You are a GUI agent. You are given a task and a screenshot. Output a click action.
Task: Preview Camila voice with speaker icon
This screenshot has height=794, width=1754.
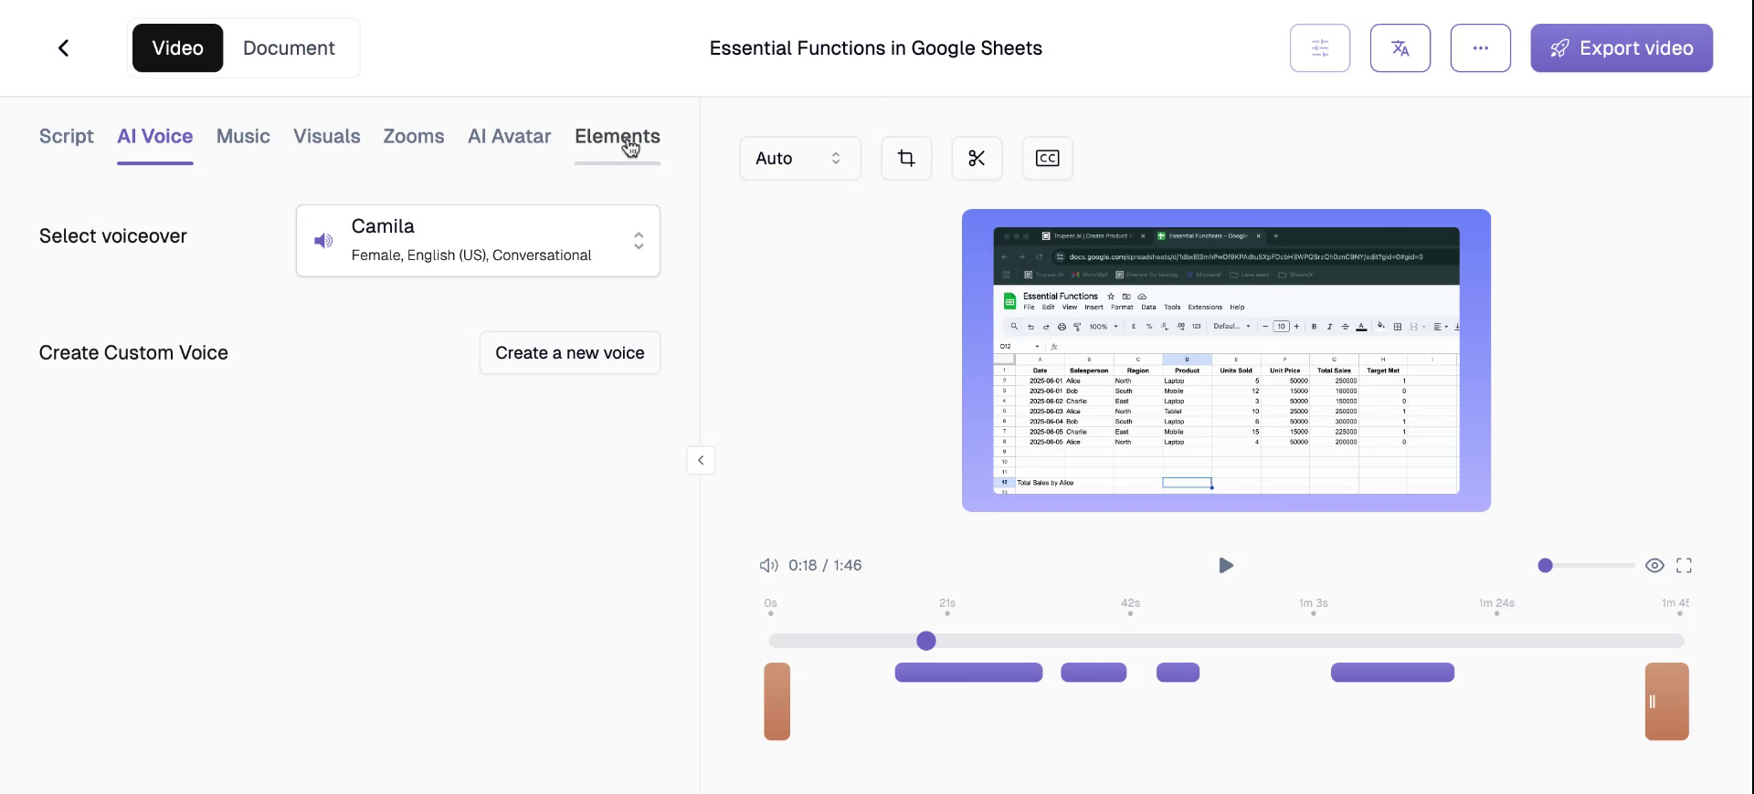tap(323, 241)
